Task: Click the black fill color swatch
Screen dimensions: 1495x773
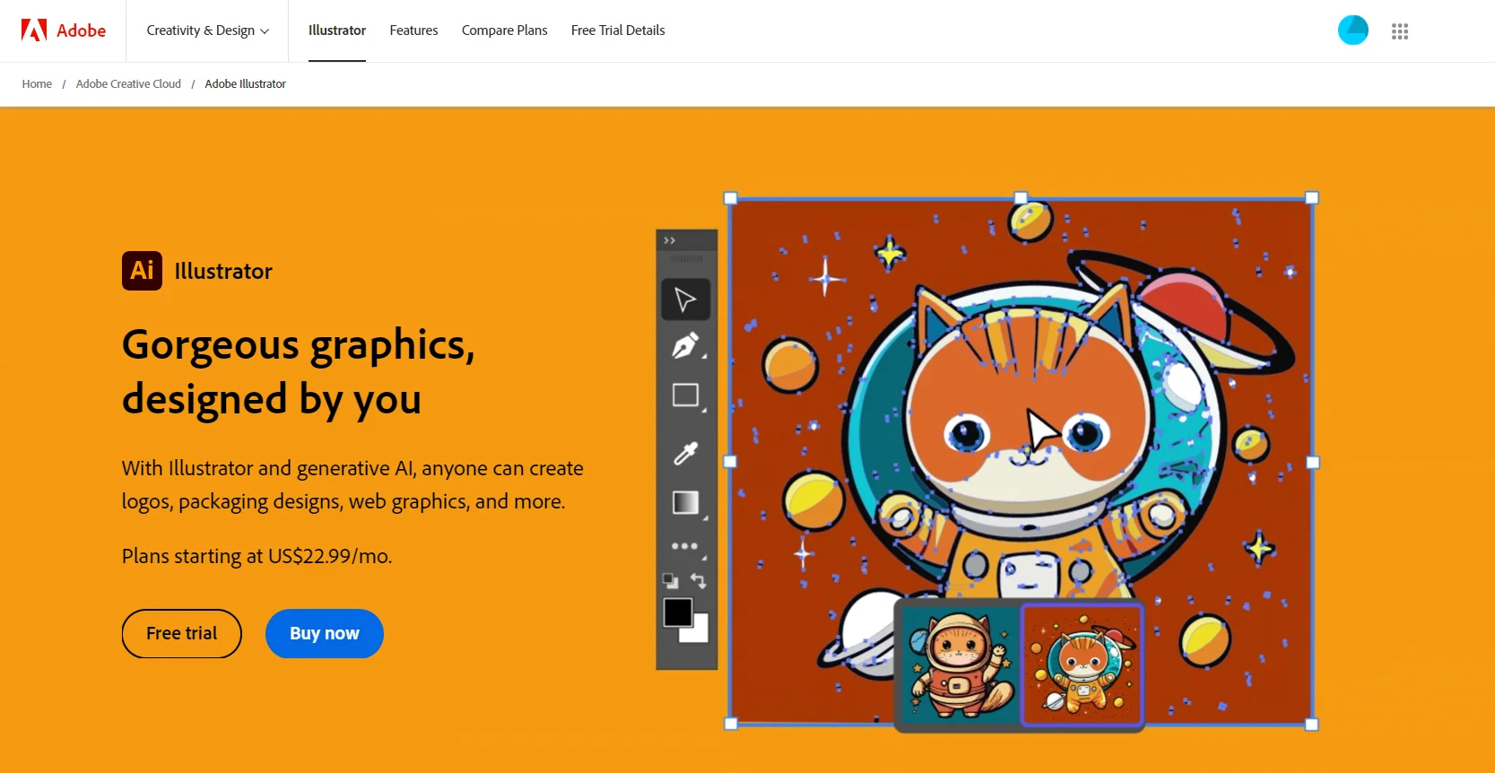Action: tap(677, 613)
